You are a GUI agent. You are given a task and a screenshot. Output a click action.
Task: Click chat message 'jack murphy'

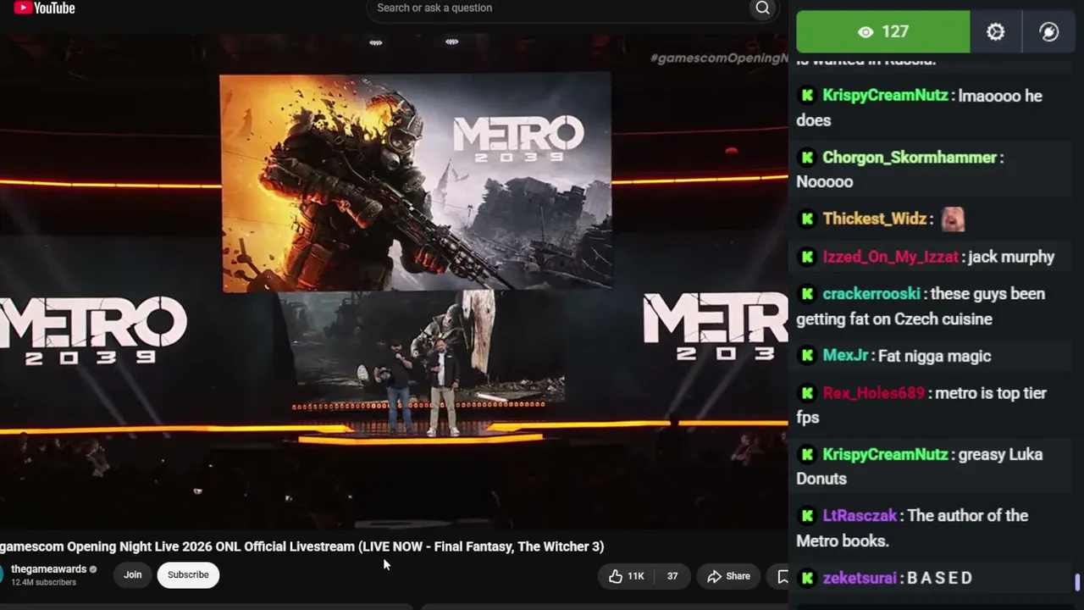[x=1011, y=257]
